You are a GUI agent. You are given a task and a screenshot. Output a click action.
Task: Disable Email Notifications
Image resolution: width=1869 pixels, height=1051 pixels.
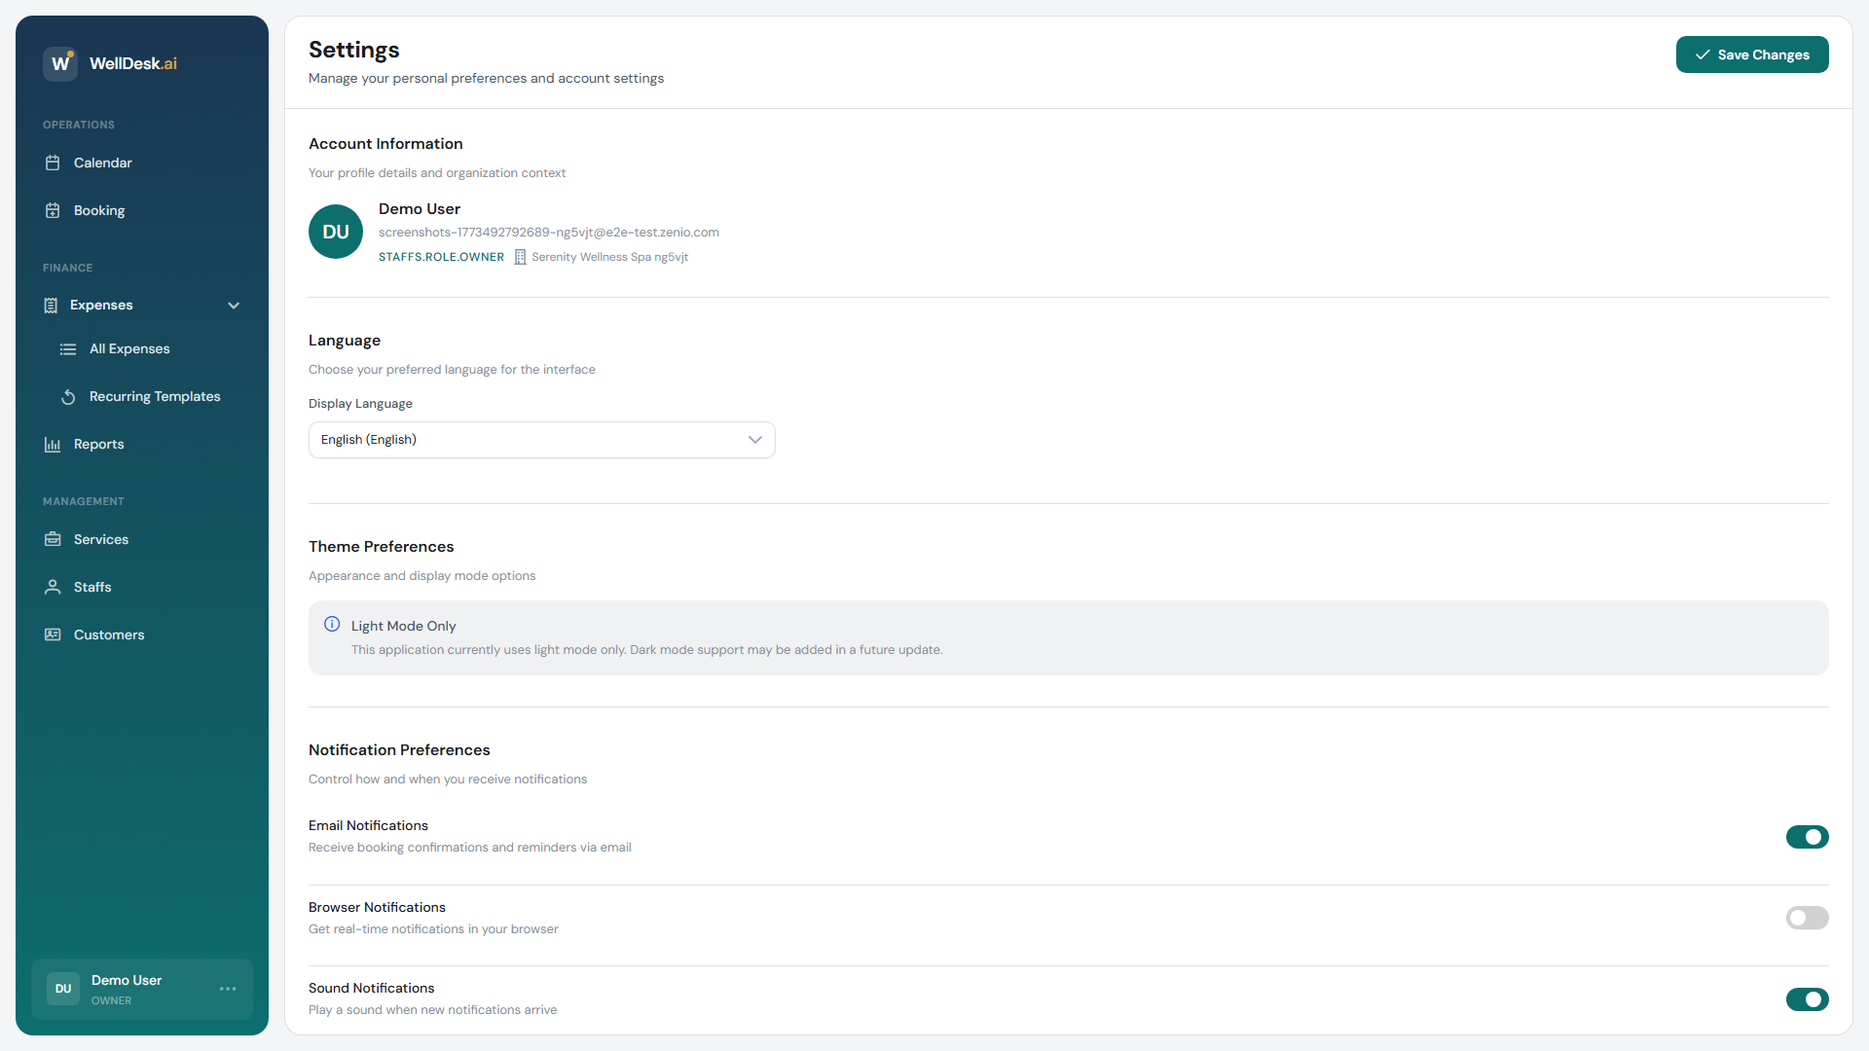click(x=1807, y=837)
